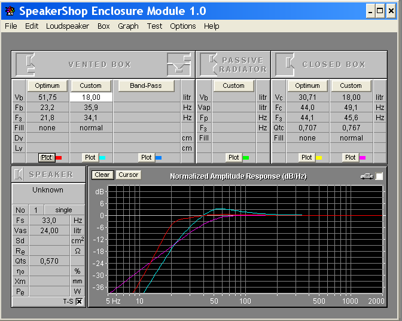Click the Closed Box Optimum button
The image size is (402, 321).
pos(307,85)
